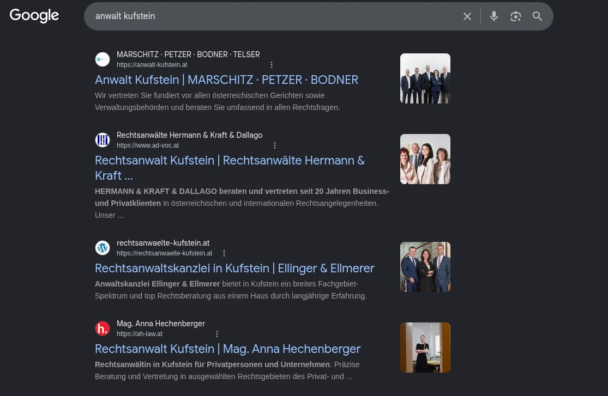Click the WordPress favicon of rechtsanwaelte-kufstein.at
The height and width of the screenshot is (396, 608).
pyautogui.click(x=103, y=248)
